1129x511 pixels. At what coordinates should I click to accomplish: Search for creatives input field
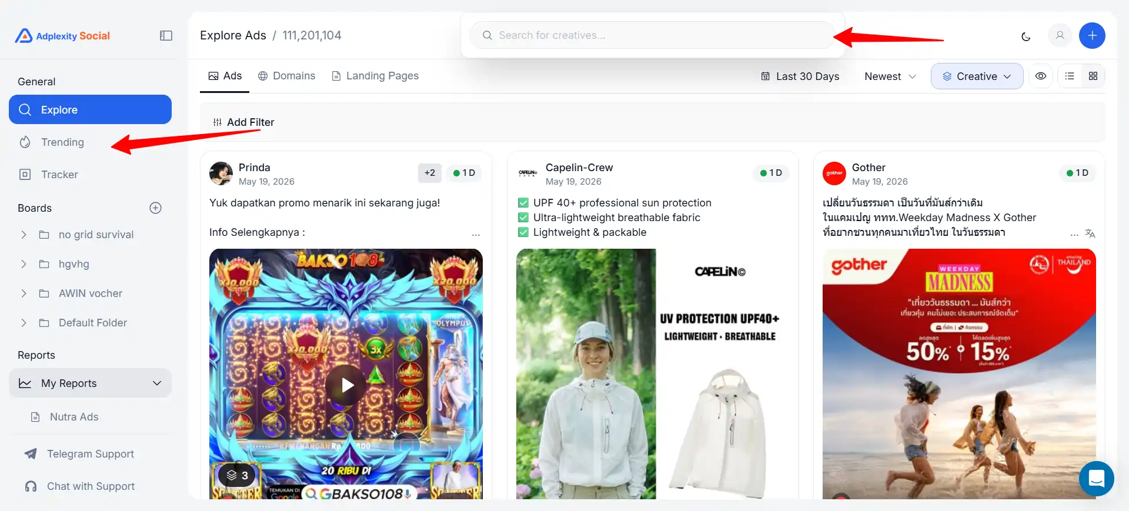652,35
